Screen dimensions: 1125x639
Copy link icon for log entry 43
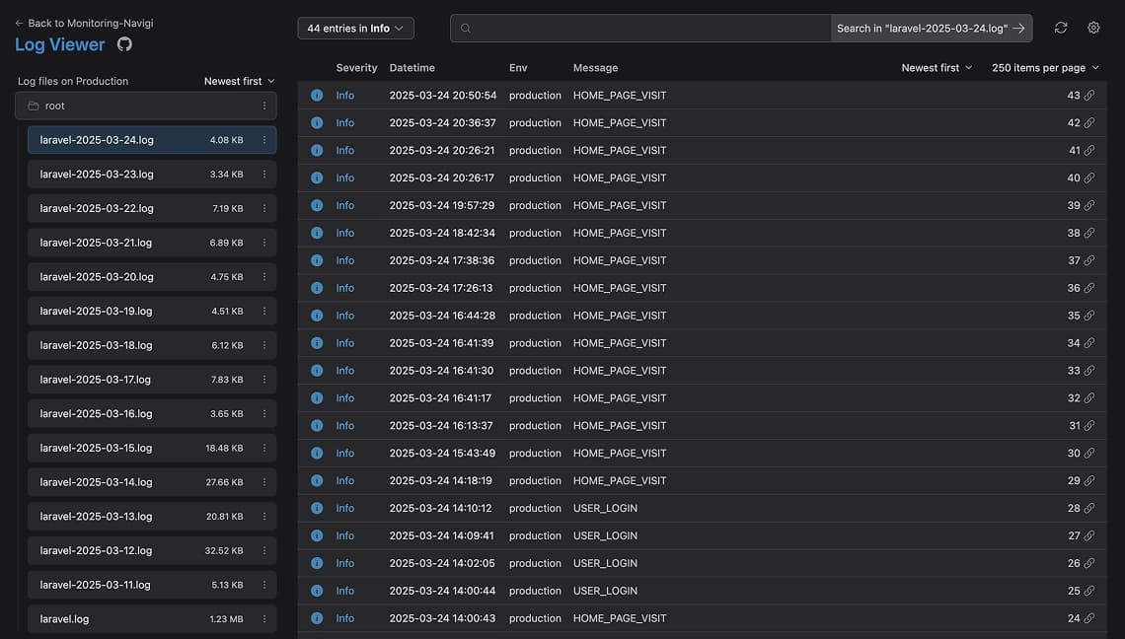click(x=1089, y=96)
